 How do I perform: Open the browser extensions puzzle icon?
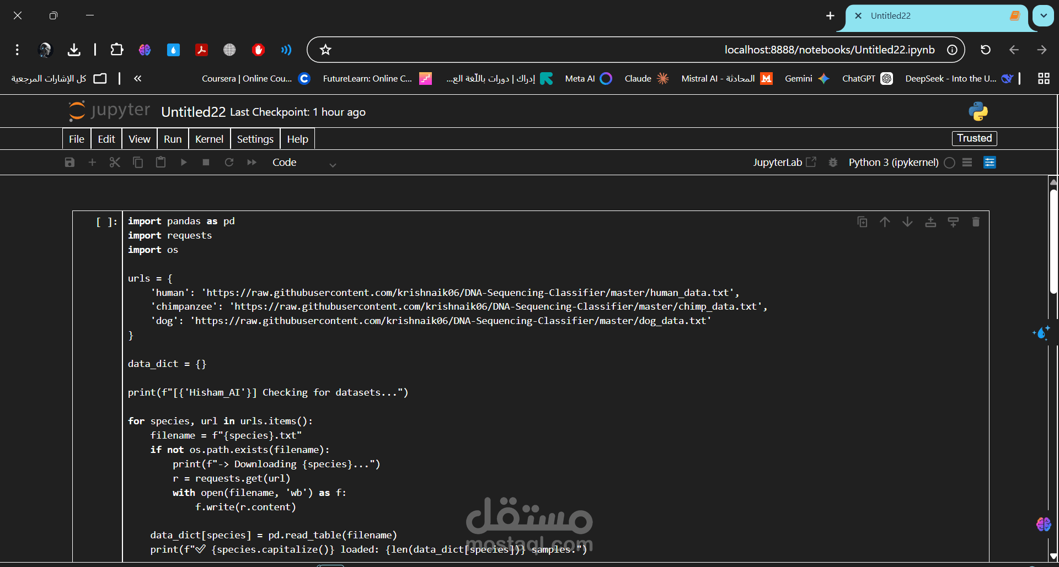click(x=116, y=50)
